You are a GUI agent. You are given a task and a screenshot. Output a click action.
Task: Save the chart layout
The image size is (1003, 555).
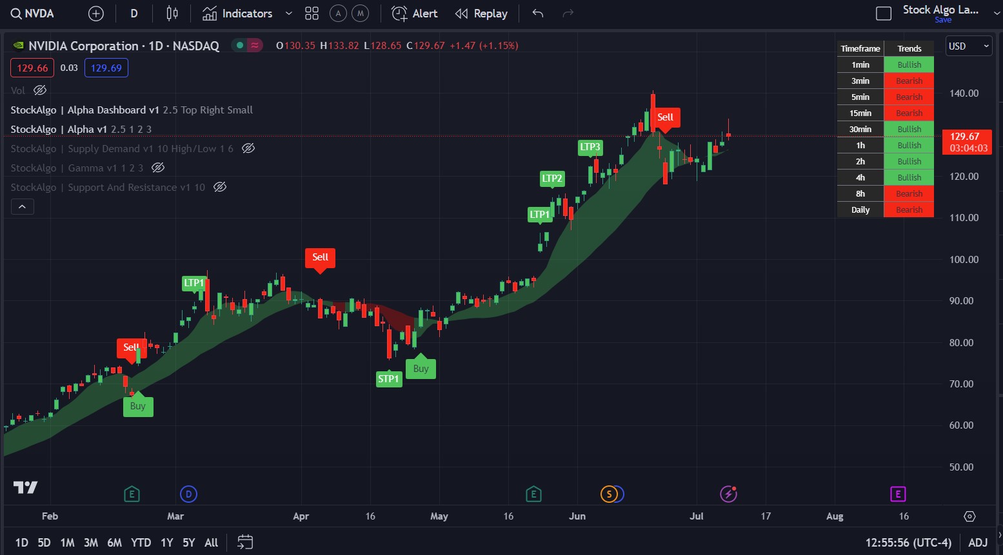click(x=943, y=20)
